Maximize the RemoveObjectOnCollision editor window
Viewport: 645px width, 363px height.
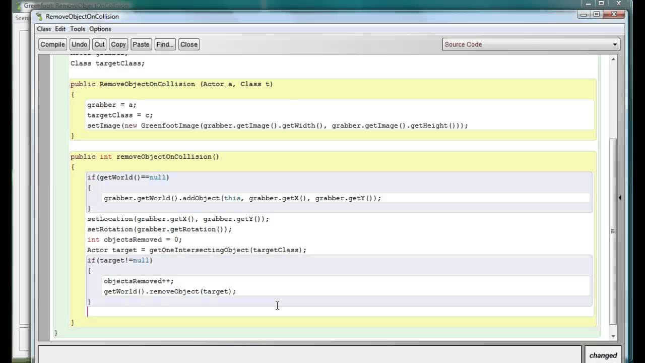(x=597, y=15)
